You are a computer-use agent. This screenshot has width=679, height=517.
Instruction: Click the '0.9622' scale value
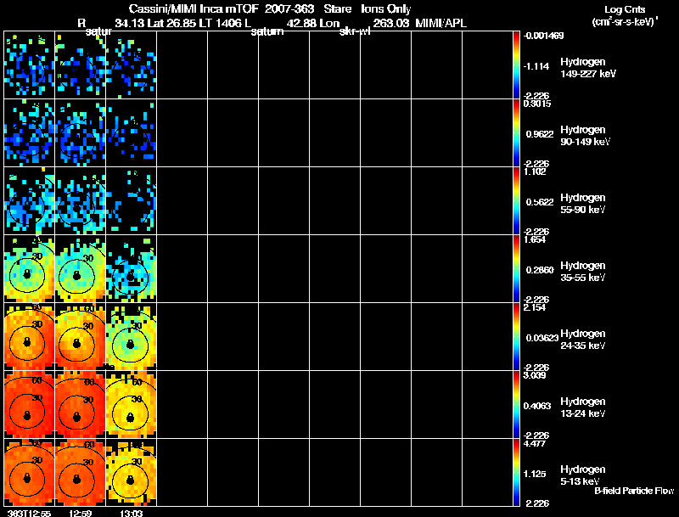[540, 134]
